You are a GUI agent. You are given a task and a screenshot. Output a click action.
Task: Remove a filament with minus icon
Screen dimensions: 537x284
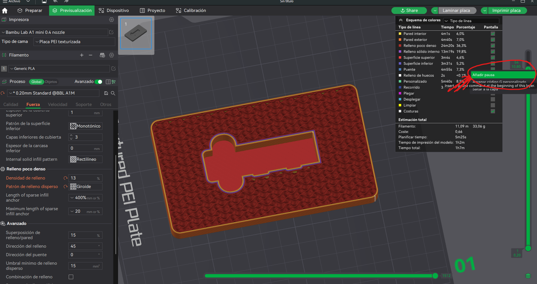pyautogui.click(x=91, y=55)
